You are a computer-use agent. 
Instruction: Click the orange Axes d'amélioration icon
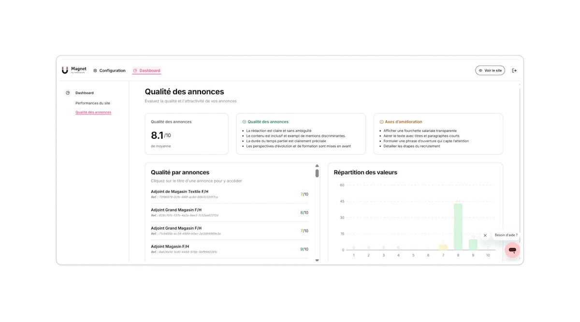pyautogui.click(x=381, y=122)
